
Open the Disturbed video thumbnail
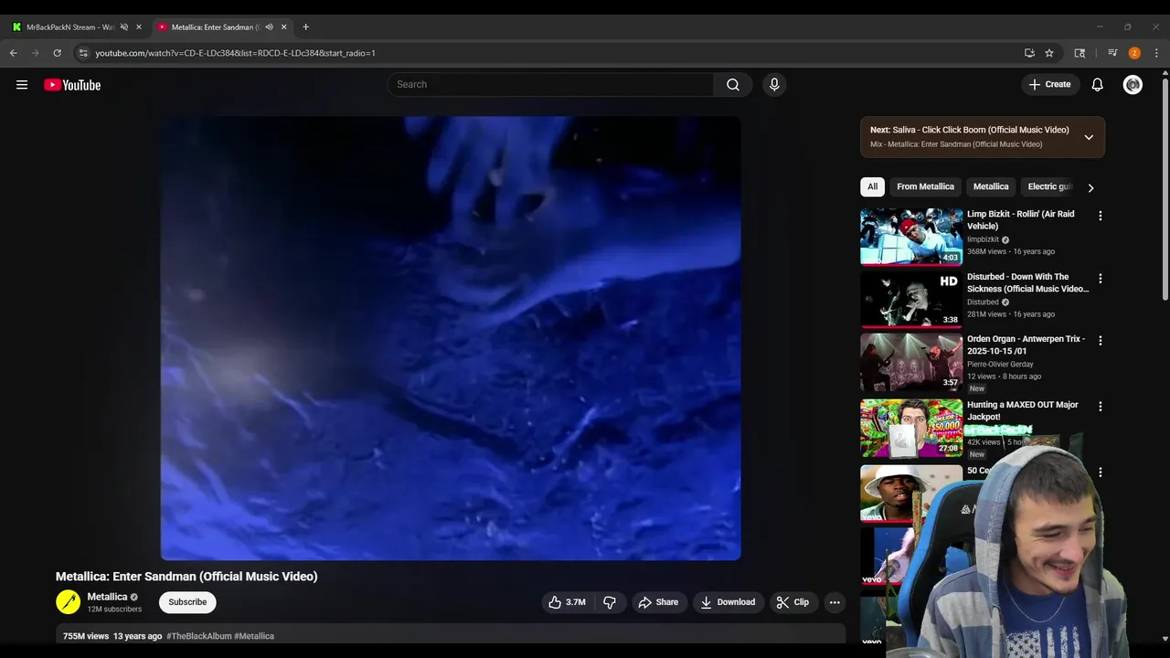911,299
